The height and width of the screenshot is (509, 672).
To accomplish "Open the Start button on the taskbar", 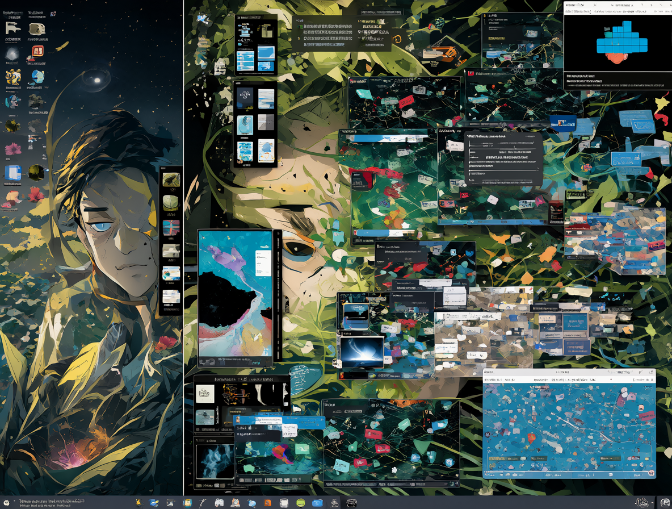I will pos(6,502).
